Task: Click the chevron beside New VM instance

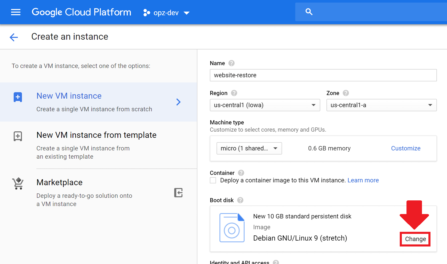Action: point(178,102)
